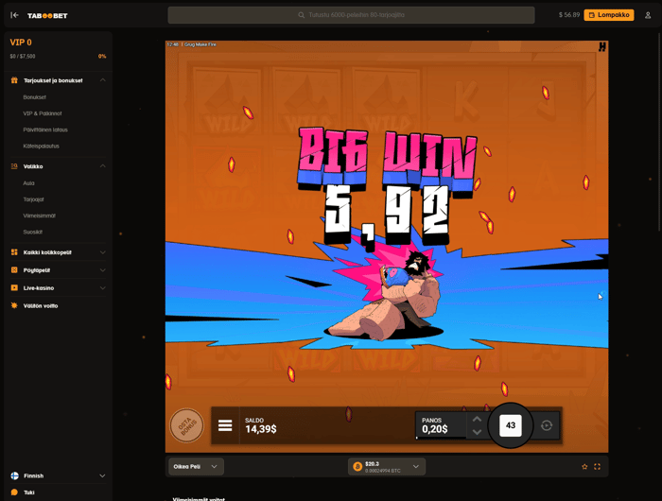
Task: Focus the game search field
Action: pyautogui.click(x=351, y=15)
